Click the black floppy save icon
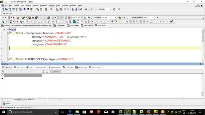Image resolution: width=205 pixels, height=115 pixels. pyautogui.click(x=29, y=18)
